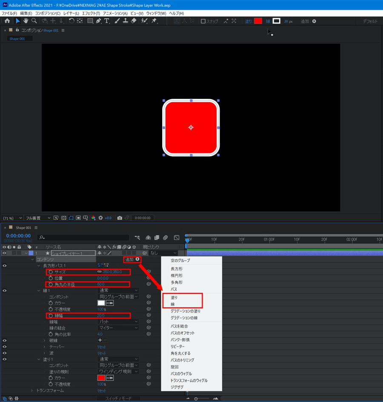Viewport: 383px width, 402px height.
Task: Open the 線端 バット dropdown
Action: (x=118, y=322)
